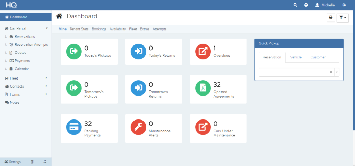Select Vehicle tab in Quick Pickup

pos(296,57)
